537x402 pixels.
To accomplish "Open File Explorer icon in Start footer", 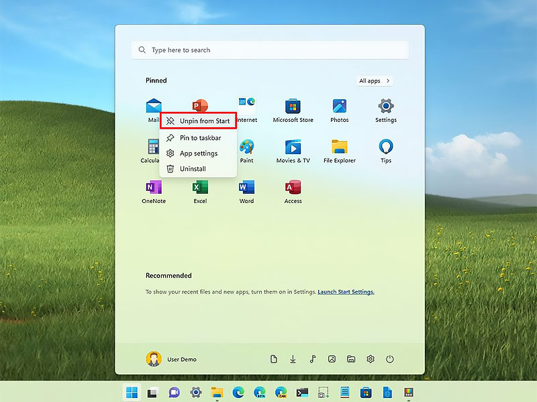I will tap(351, 359).
